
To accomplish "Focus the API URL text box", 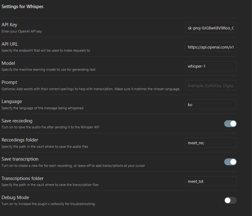I will click(x=211, y=47).
